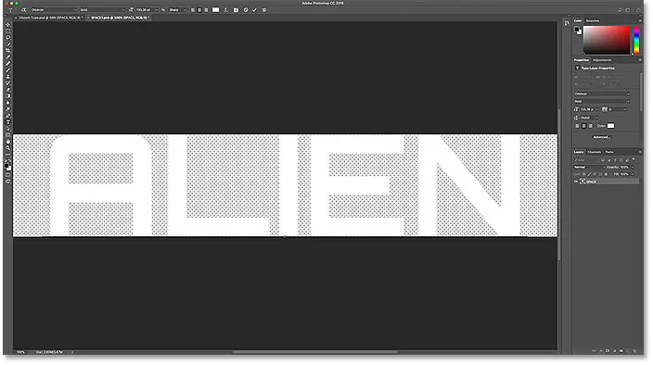This screenshot has width=653, height=365.
Task: Switch to the Channels tab
Action: point(595,152)
